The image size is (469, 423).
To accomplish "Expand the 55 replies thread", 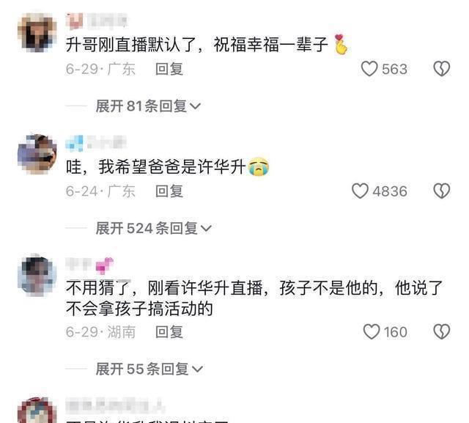I will pos(149,369).
